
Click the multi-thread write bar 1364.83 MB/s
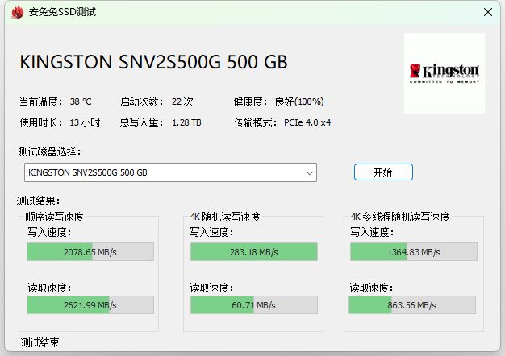pos(413,252)
